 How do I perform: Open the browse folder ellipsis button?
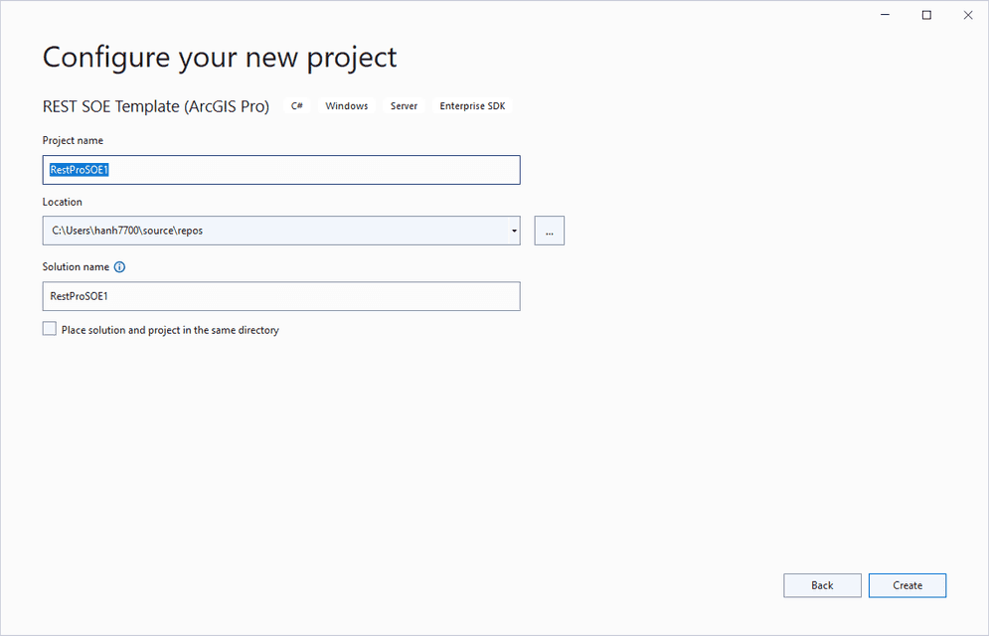549,231
